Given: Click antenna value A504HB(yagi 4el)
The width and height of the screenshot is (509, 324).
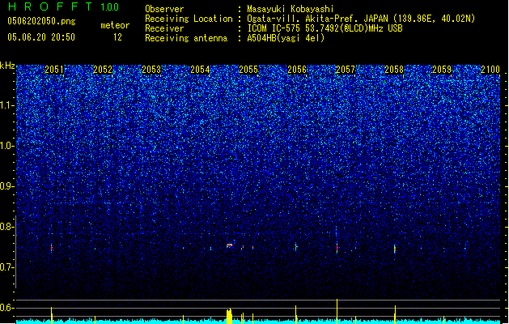Looking at the screenshot, I should coord(286,38).
